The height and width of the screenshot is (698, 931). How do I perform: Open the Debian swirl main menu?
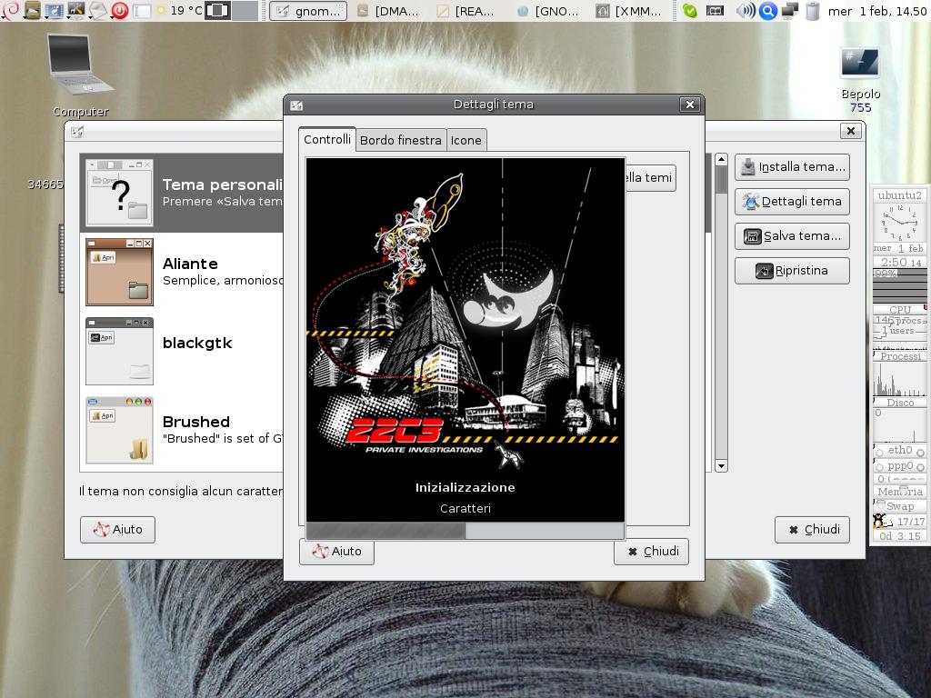[10, 9]
